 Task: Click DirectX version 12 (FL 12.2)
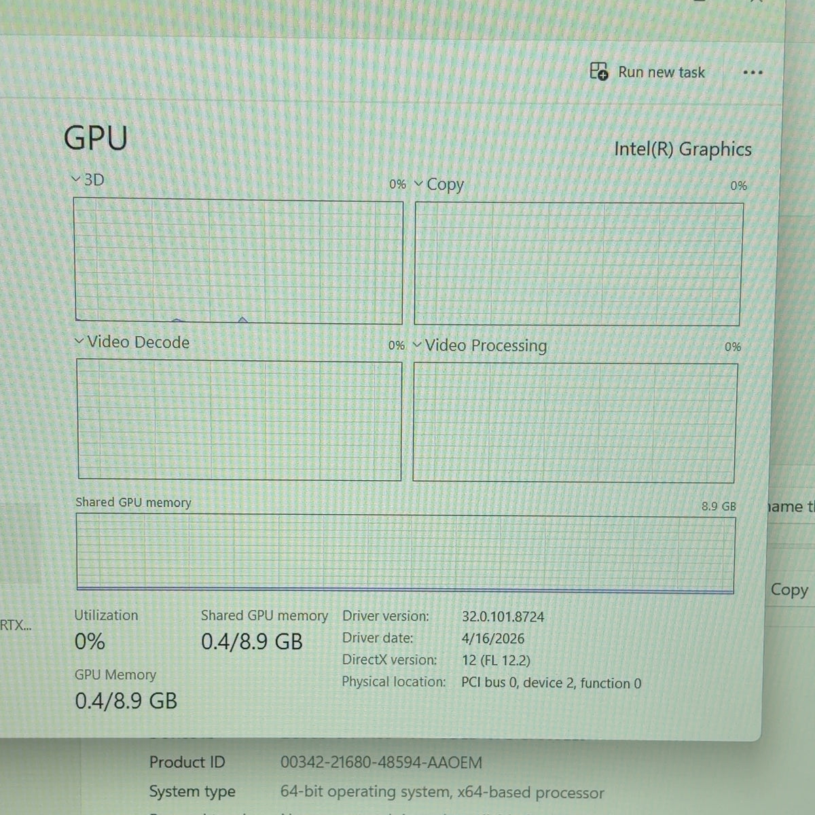[x=496, y=660]
